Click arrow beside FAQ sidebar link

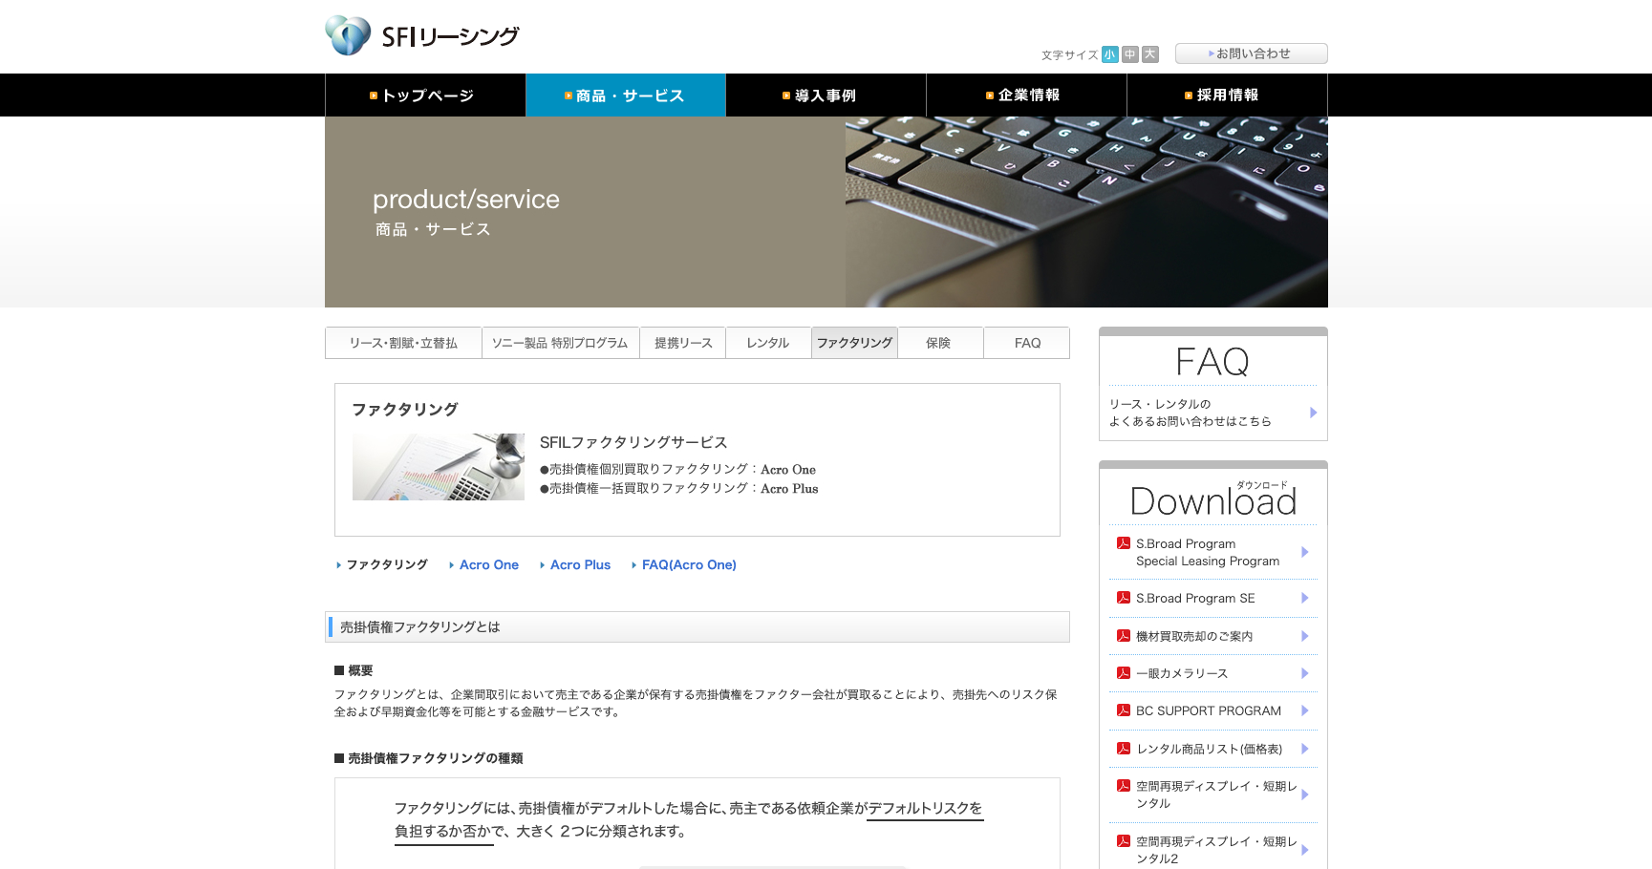pyautogui.click(x=1313, y=413)
